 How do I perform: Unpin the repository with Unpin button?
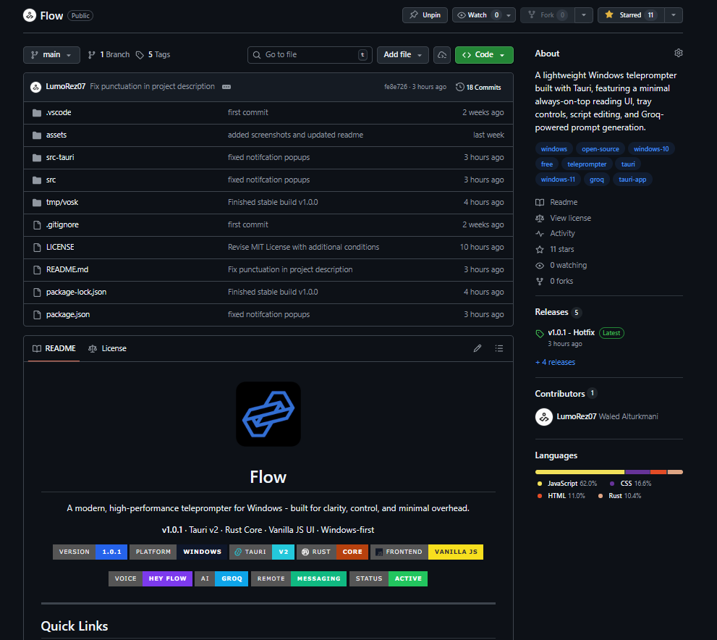(x=425, y=15)
